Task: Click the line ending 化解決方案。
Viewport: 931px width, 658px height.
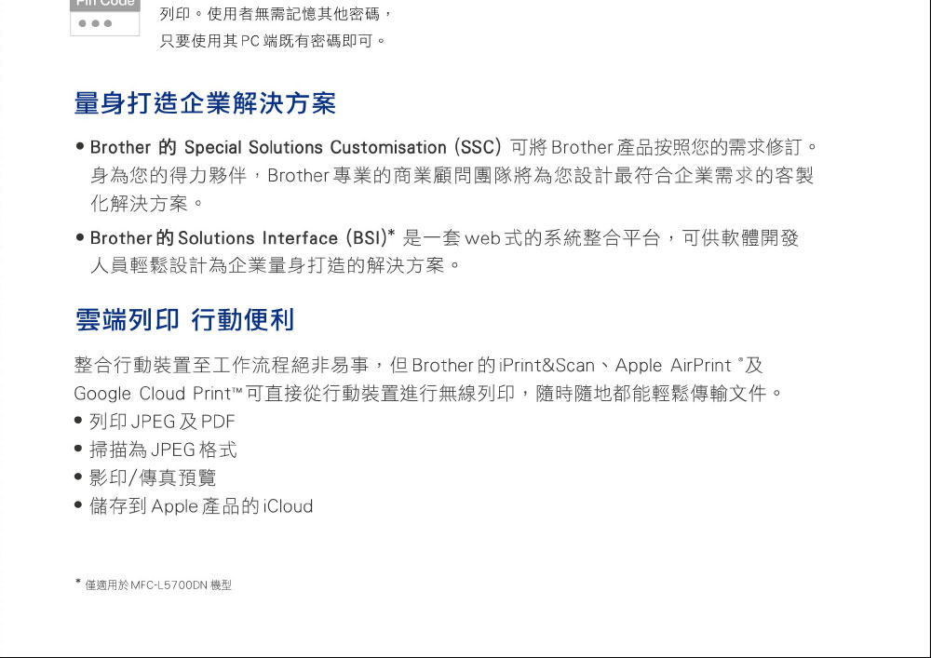Action: coord(147,204)
